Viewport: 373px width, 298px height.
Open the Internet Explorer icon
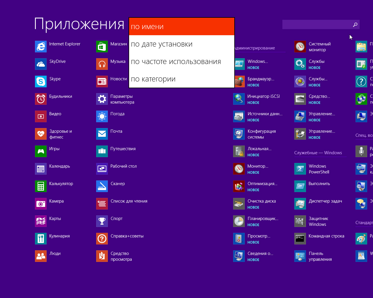[x=41, y=47]
